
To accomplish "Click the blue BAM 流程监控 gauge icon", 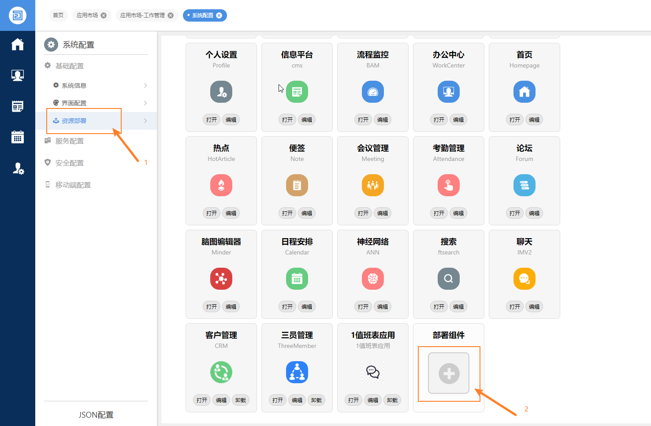I will point(373,92).
